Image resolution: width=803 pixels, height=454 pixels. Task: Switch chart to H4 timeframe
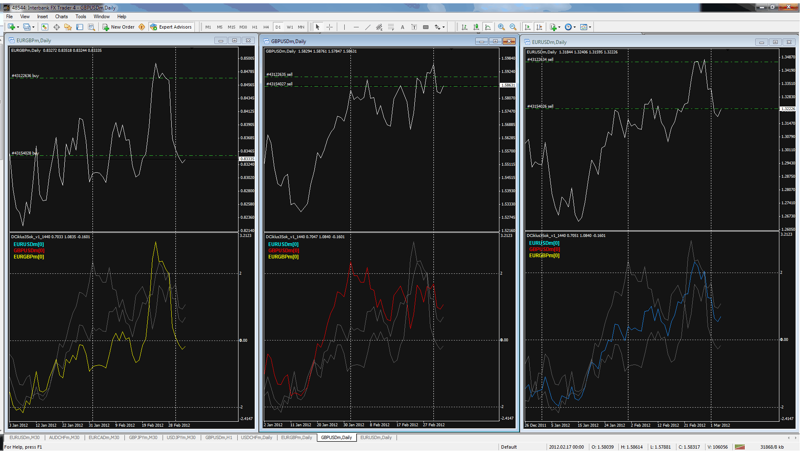pyautogui.click(x=266, y=27)
